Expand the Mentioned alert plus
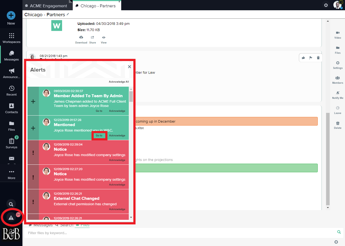This screenshot has width=345, height=246. point(33,128)
